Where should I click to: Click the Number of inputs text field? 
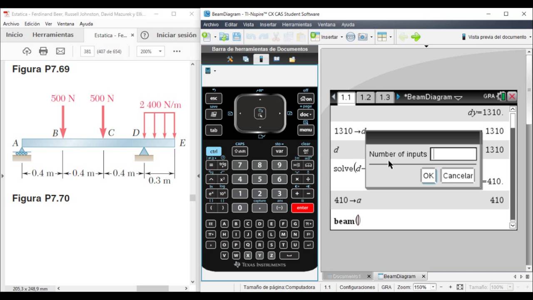click(x=453, y=154)
